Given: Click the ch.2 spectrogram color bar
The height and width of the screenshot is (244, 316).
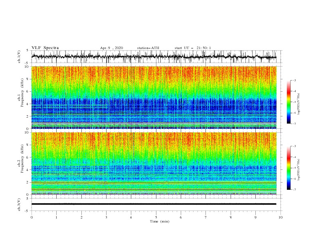Looking at the screenshot, I should click(288, 168).
